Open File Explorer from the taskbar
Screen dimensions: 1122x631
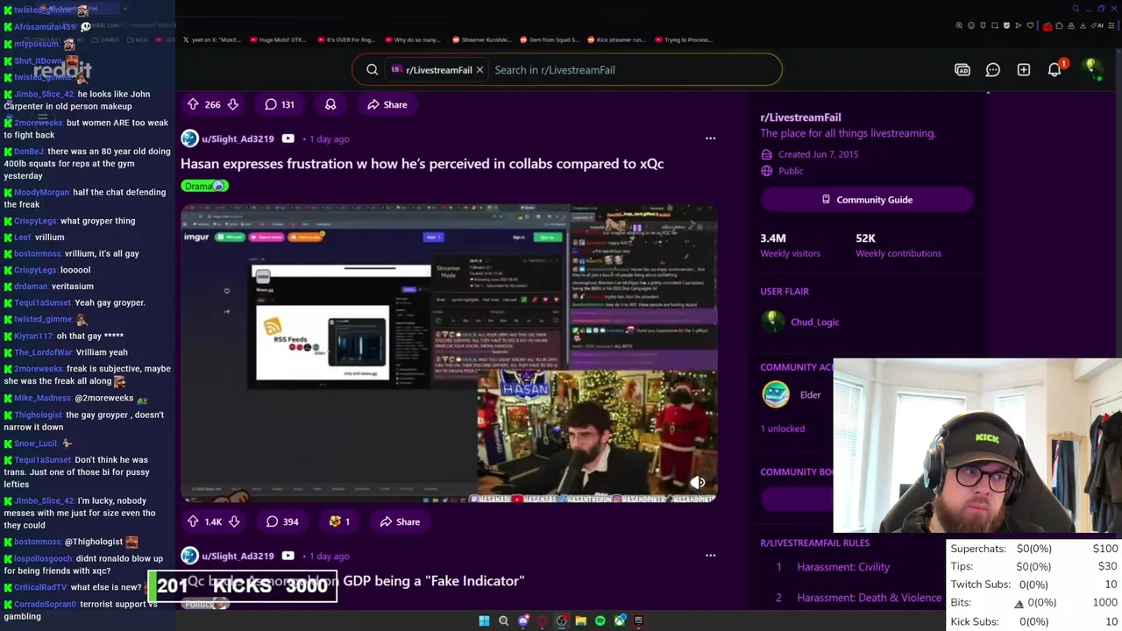[580, 620]
